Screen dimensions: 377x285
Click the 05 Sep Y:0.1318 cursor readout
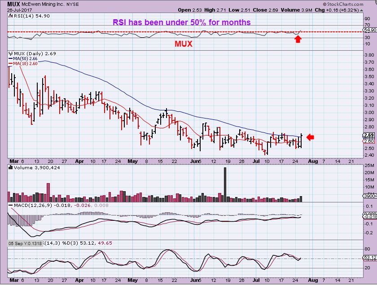pos(25,243)
